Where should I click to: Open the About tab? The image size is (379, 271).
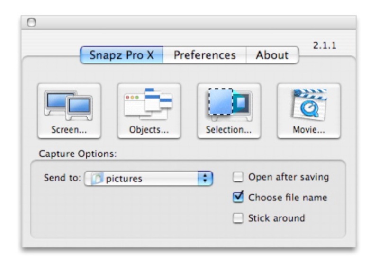pyautogui.click(x=272, y=55)
